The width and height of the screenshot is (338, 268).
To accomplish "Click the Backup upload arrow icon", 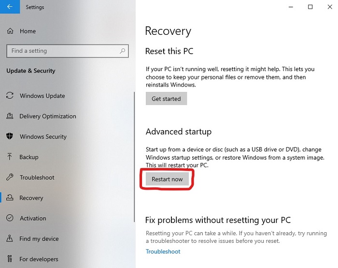I will [10, 157].
